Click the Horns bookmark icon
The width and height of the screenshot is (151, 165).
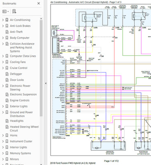(7, 135)
